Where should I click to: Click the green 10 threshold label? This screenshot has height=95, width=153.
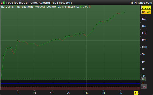(x=143, y=79)
